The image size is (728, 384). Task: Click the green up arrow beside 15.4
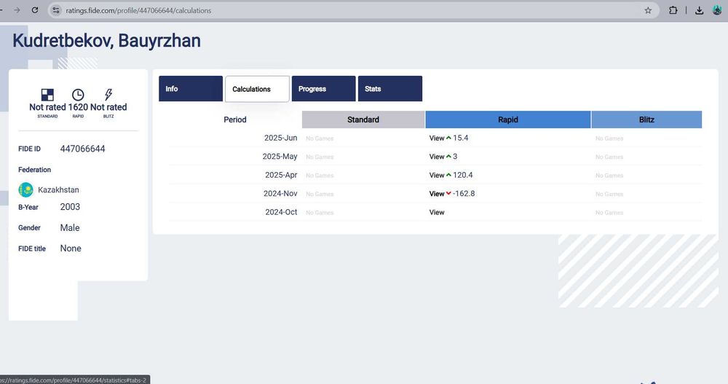pyautogui.click(x=448, y=138)
